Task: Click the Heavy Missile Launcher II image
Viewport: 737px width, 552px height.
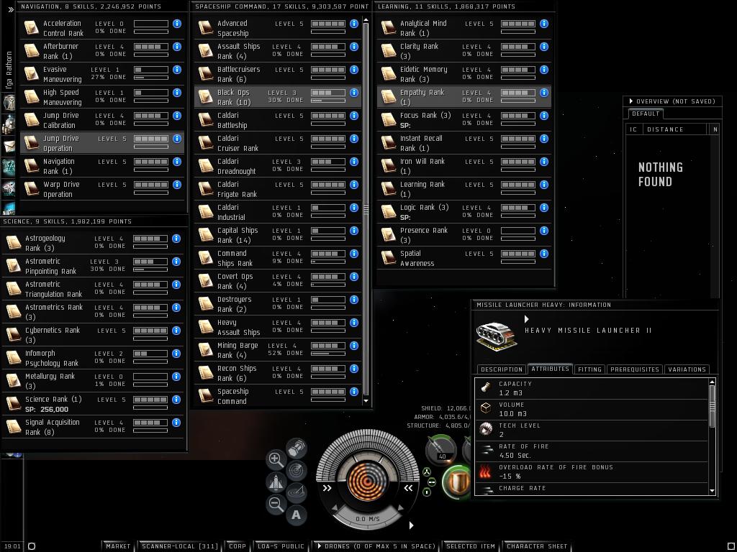Action: point(497,335)
